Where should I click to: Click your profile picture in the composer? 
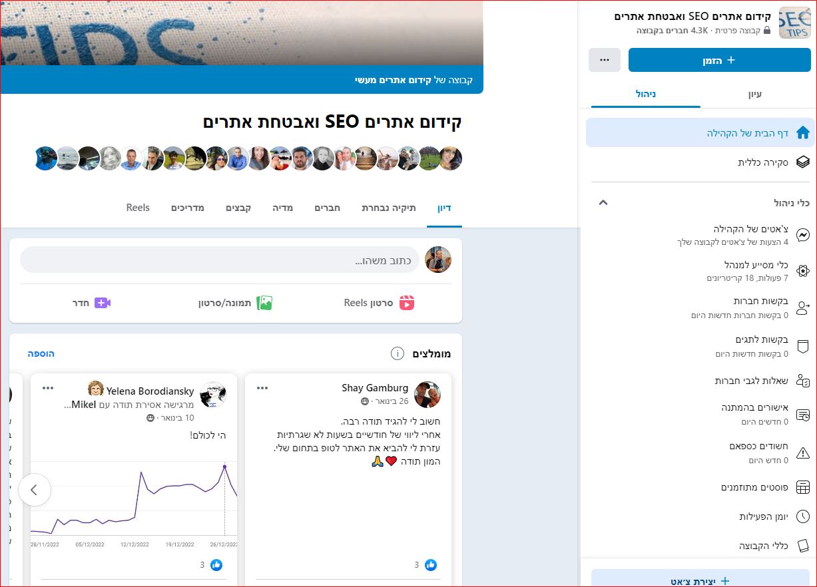pyautogui.click(x=438, y=260)
